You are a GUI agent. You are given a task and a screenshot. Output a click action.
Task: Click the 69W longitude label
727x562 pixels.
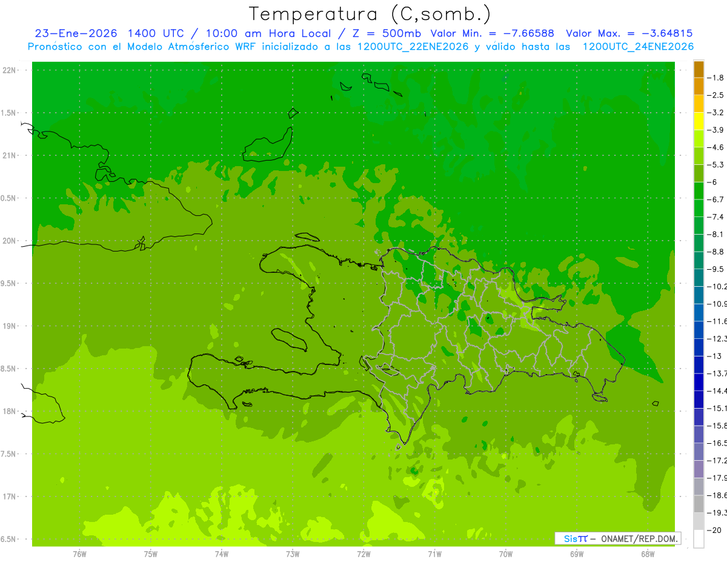576,554
